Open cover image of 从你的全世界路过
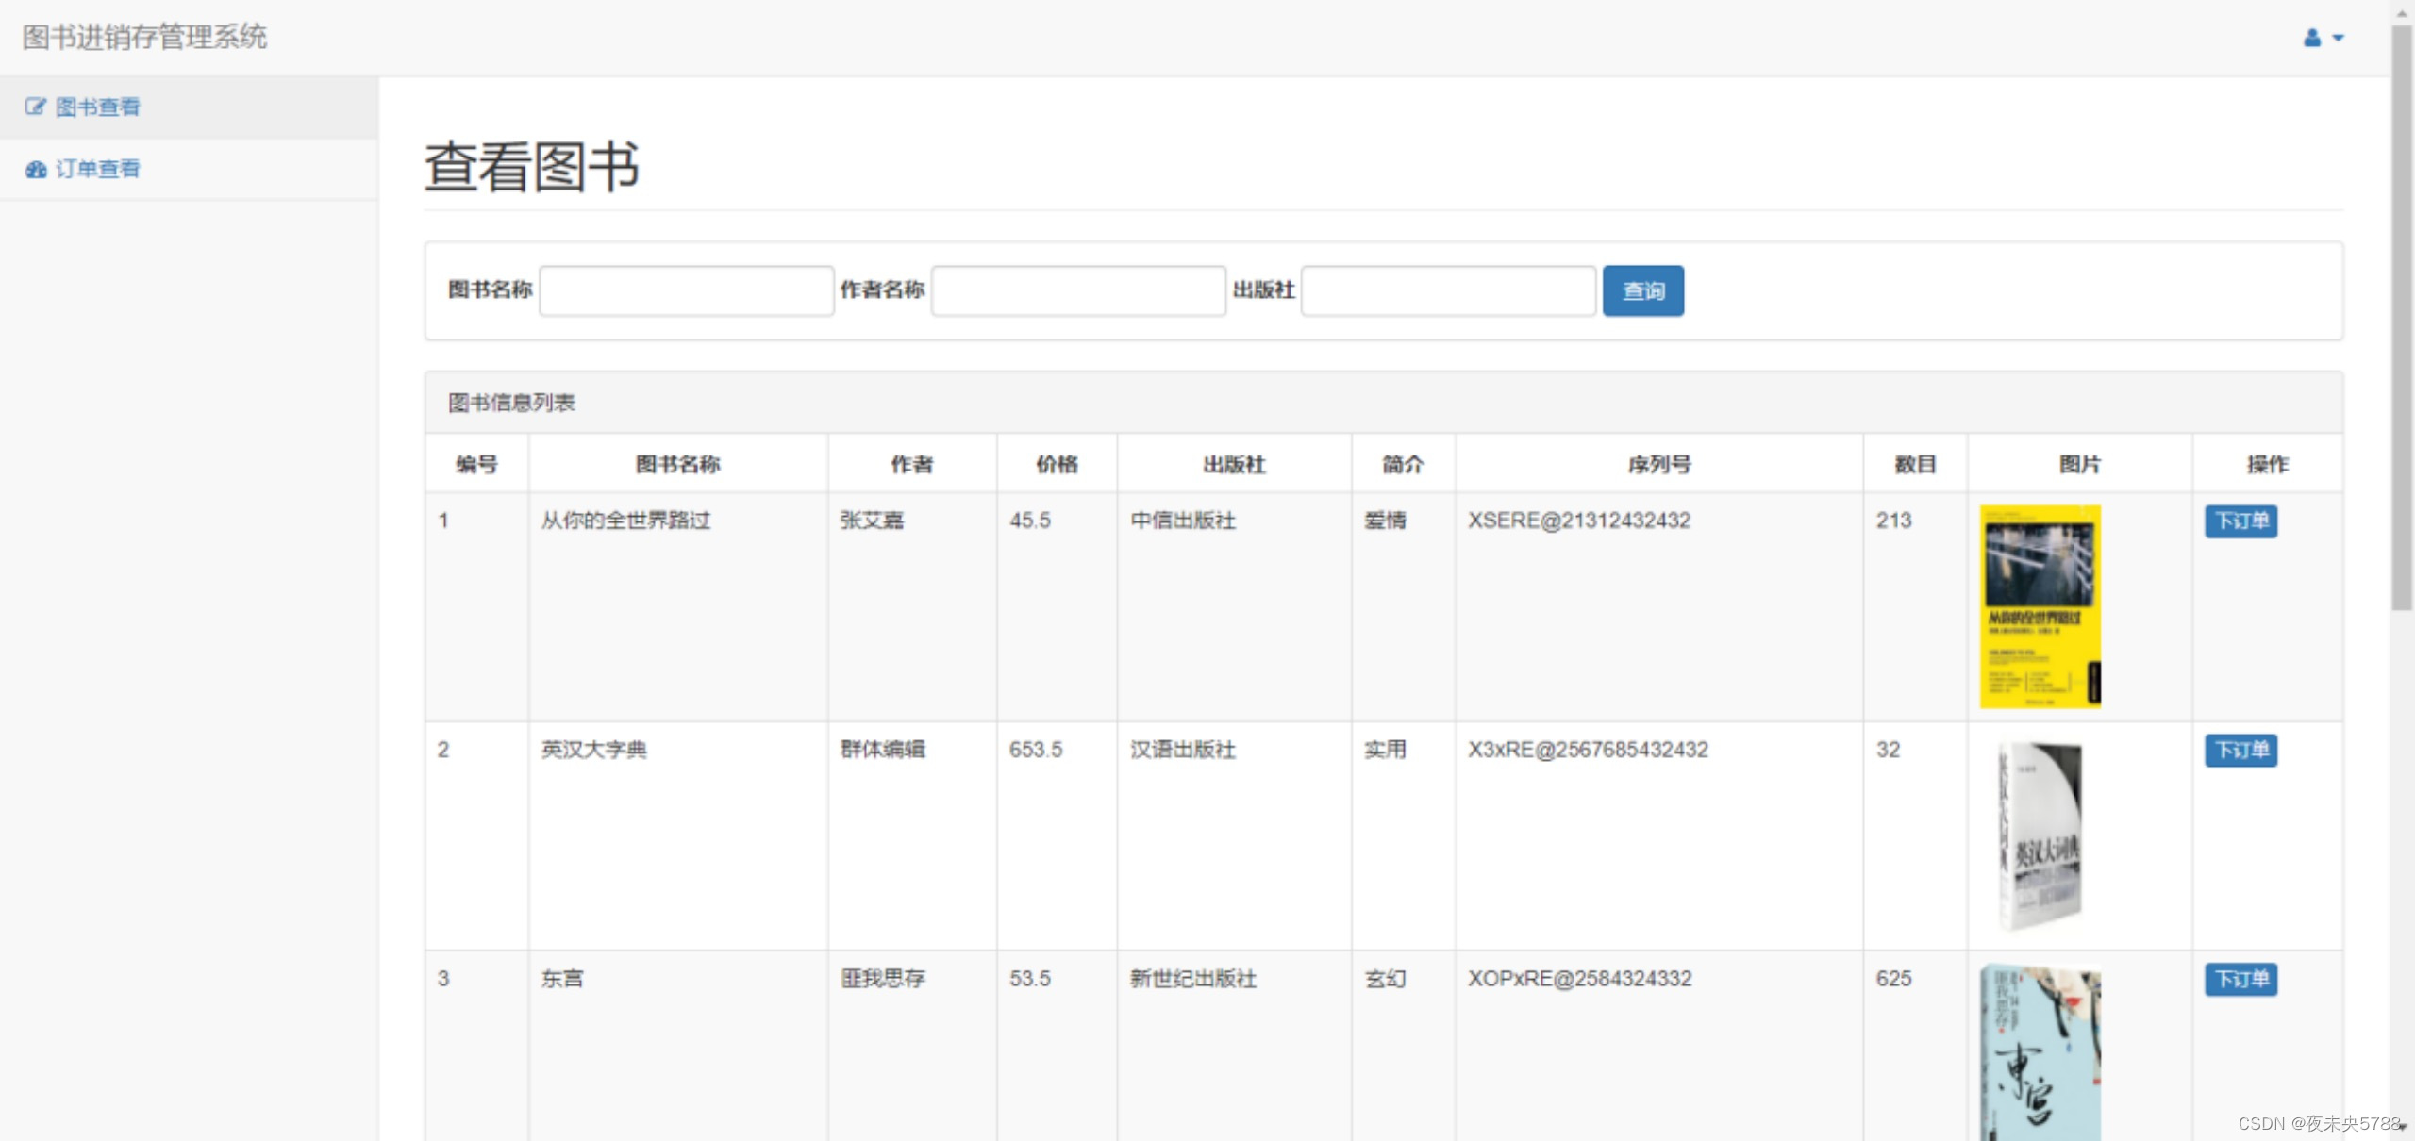Viewport: 2415px width, 1141px height. pos(2040,606)
